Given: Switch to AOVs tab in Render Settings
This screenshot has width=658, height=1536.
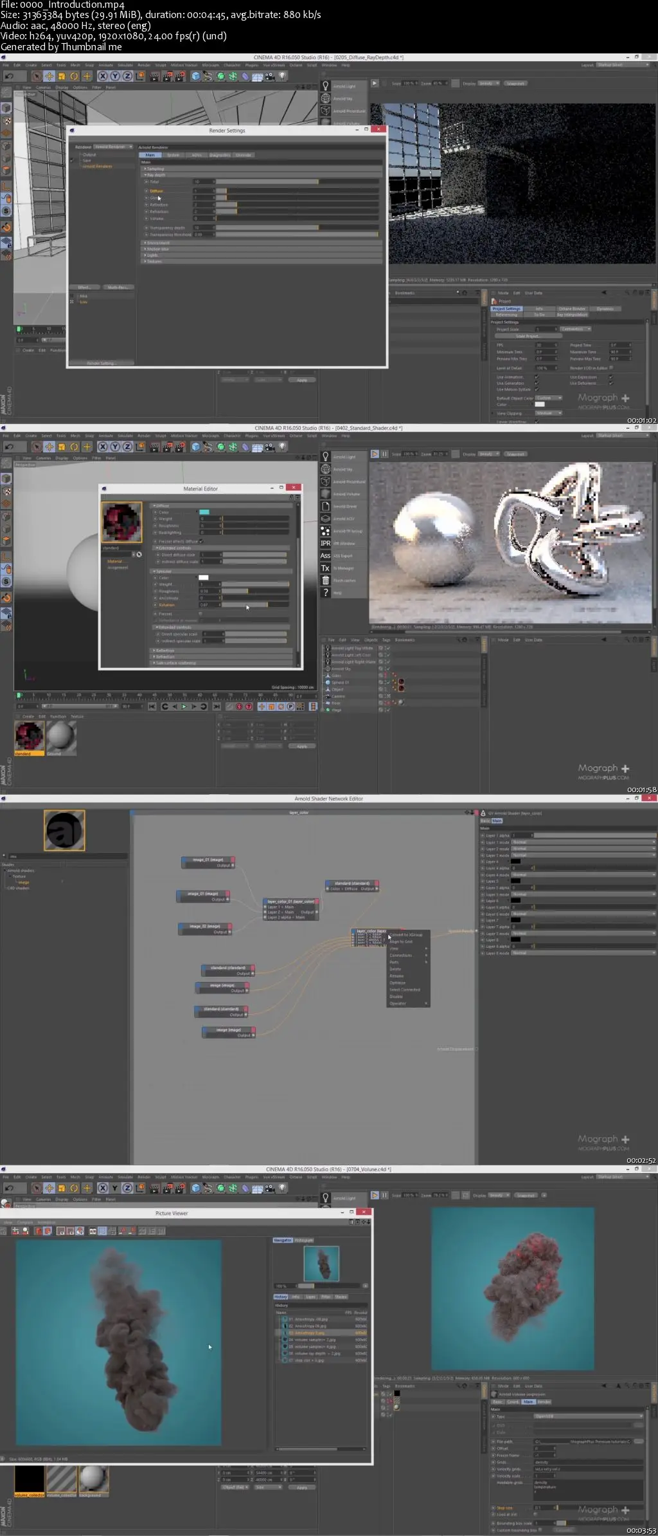Looking at the screenshot, I should click(197, 155).
